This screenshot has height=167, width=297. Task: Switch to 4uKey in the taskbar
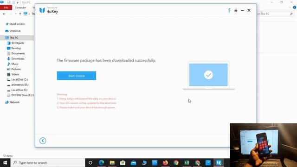(x=219, y=163)
